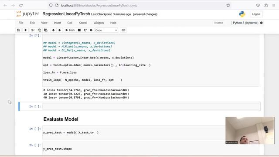Click the commented ## model = DL_Net line
Image resolution: width=279 pixels, height=157 pixels.
[x=77, y=51]
